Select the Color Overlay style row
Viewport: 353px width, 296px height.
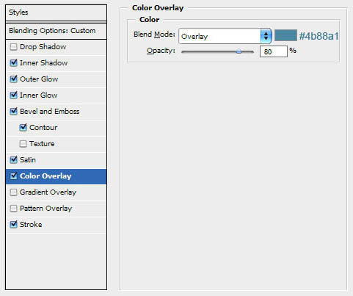[56, 176]
